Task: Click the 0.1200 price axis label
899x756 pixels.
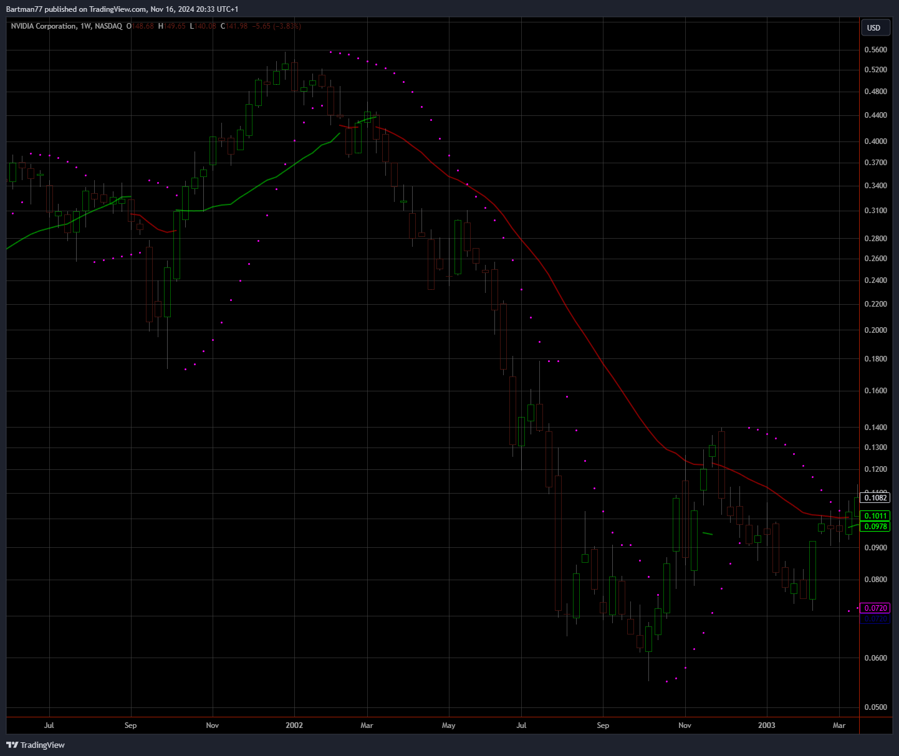Action: coord(876,469)
